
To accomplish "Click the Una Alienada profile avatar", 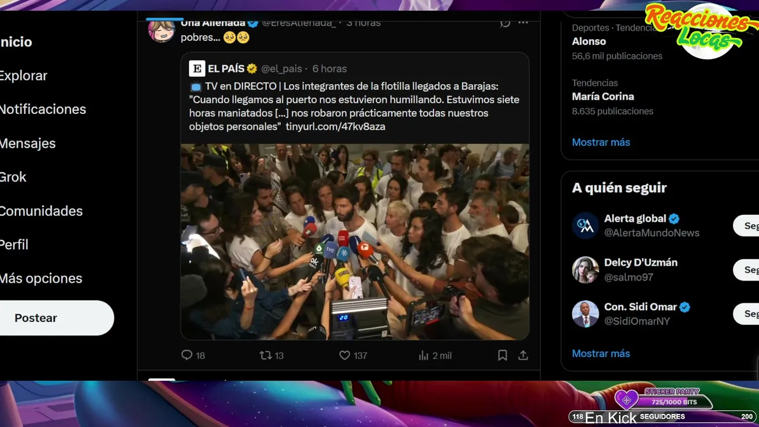I will click(161, 30).
